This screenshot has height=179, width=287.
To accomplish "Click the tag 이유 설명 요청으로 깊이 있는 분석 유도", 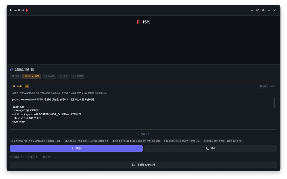I will 182,141.
